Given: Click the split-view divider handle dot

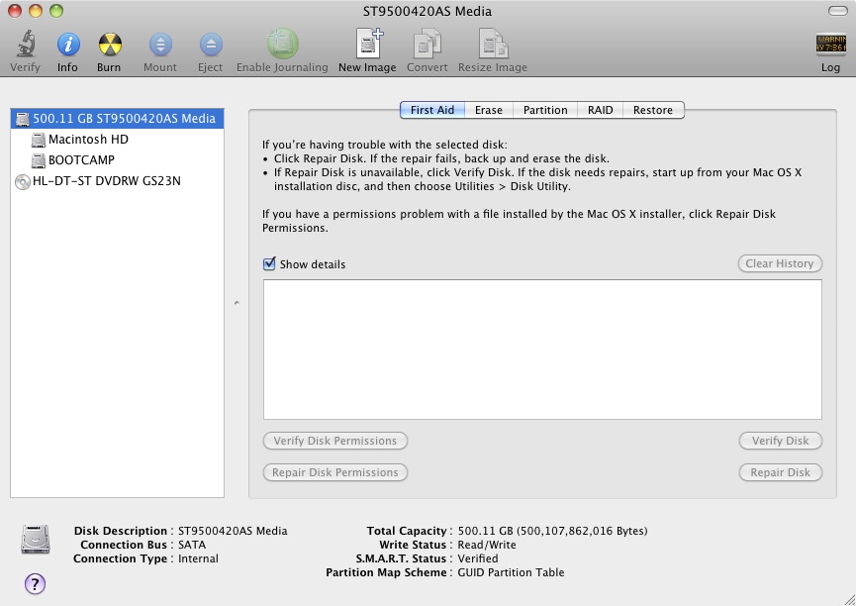Looking at the screenshot, I should (237, 302).
